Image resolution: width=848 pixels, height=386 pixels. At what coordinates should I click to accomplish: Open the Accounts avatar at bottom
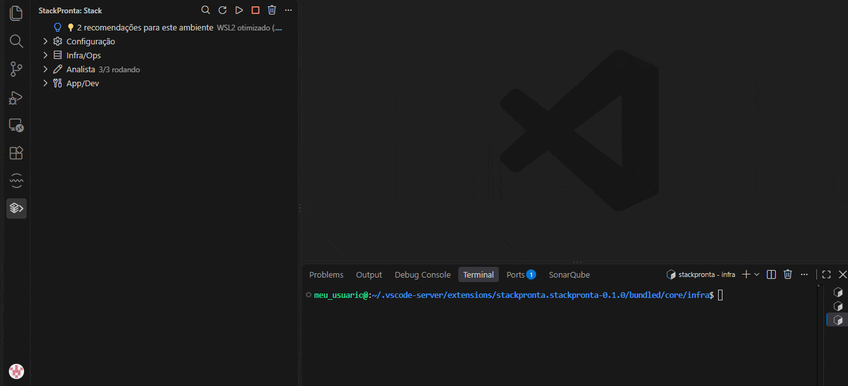pyautogui.click(x=16, y=371)
